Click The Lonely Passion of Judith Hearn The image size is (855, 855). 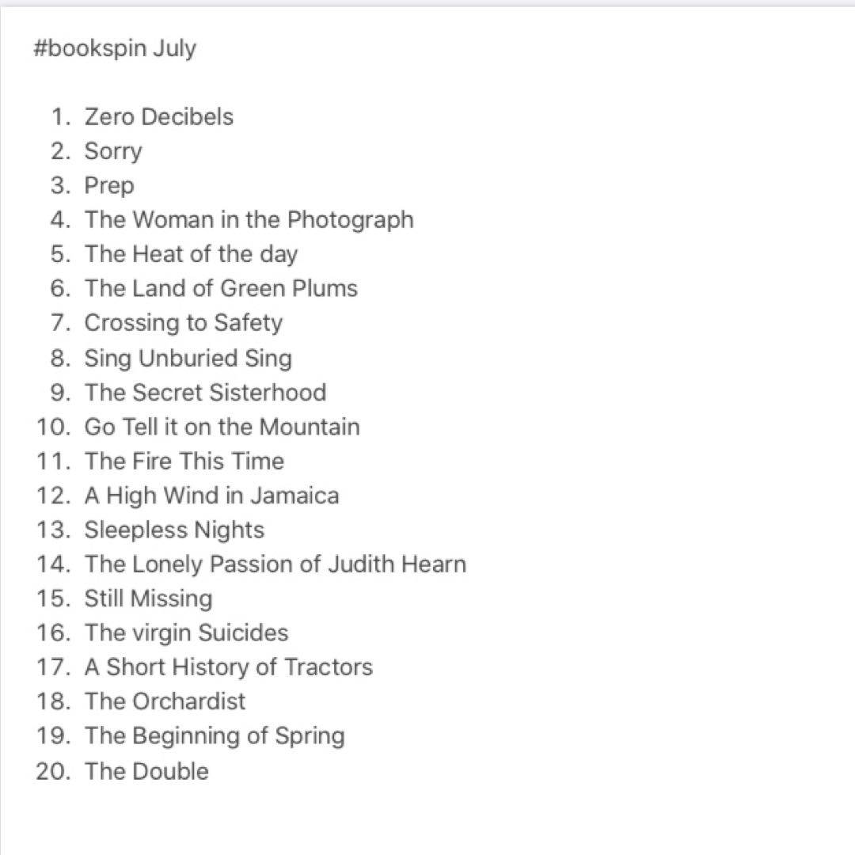point(275,564)
